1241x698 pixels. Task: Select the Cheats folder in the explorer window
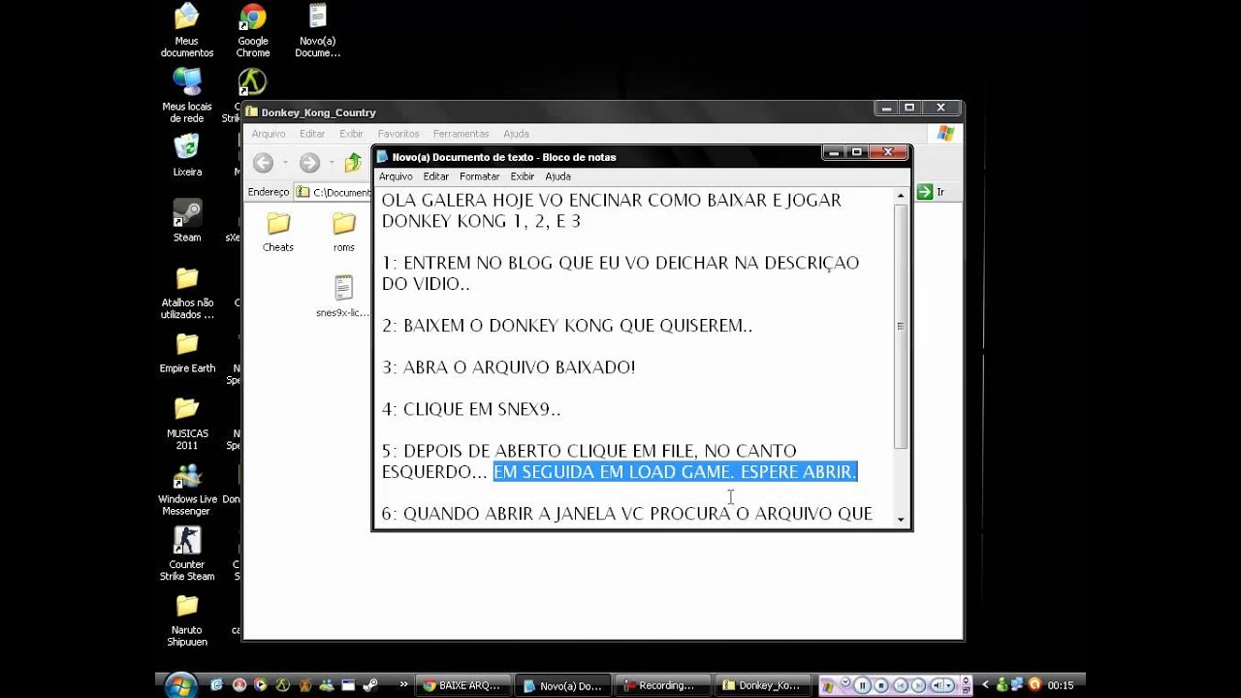tap(278, 233)
